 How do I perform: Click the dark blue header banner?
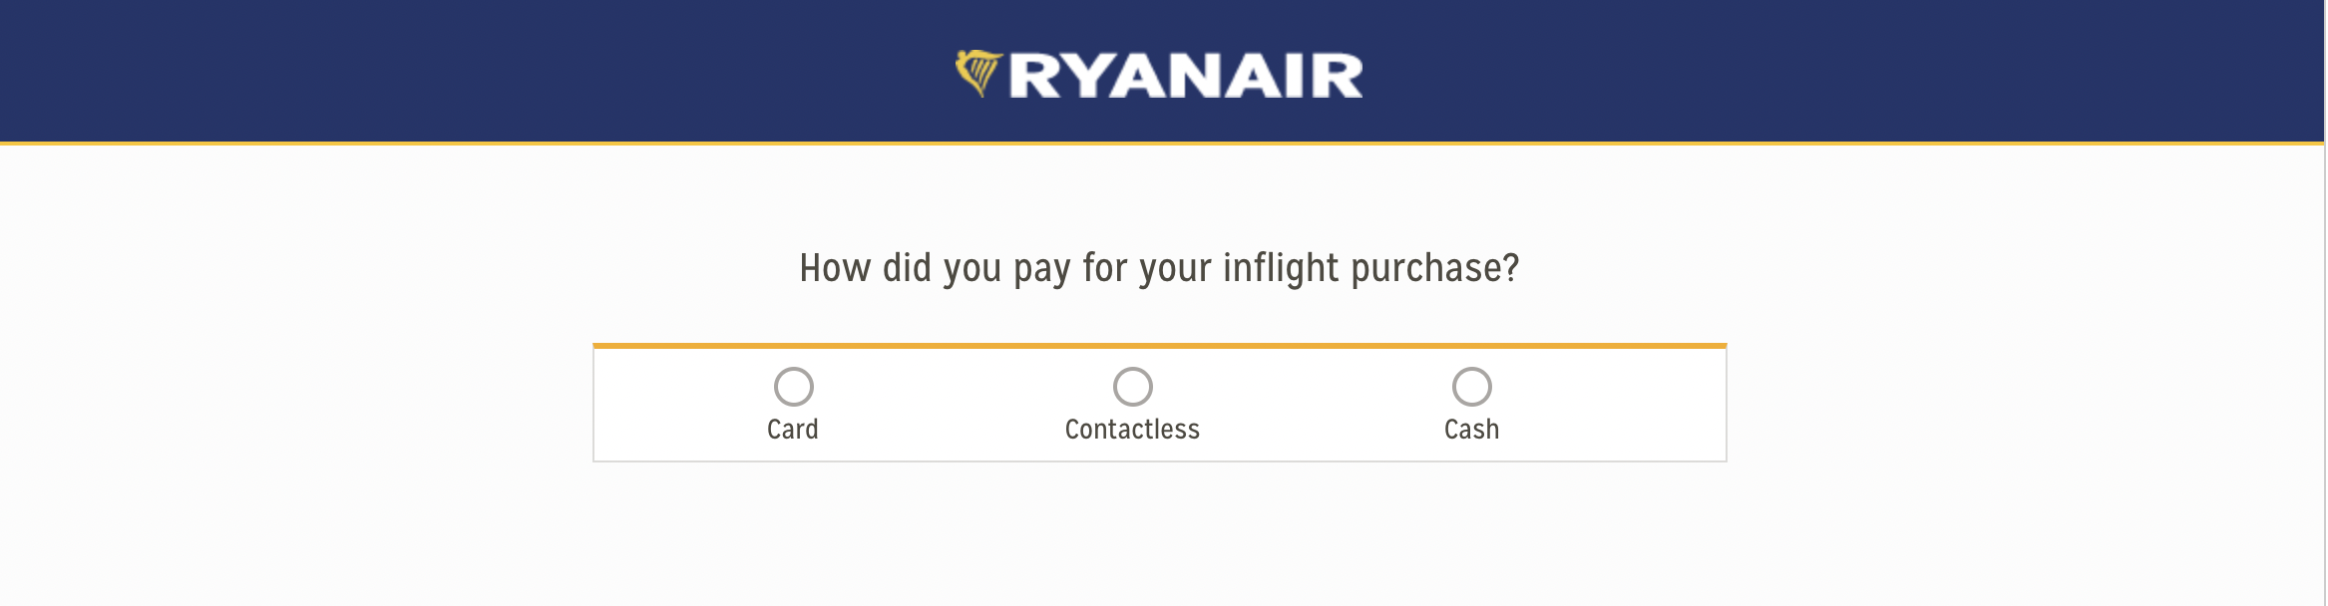point(399,70)
